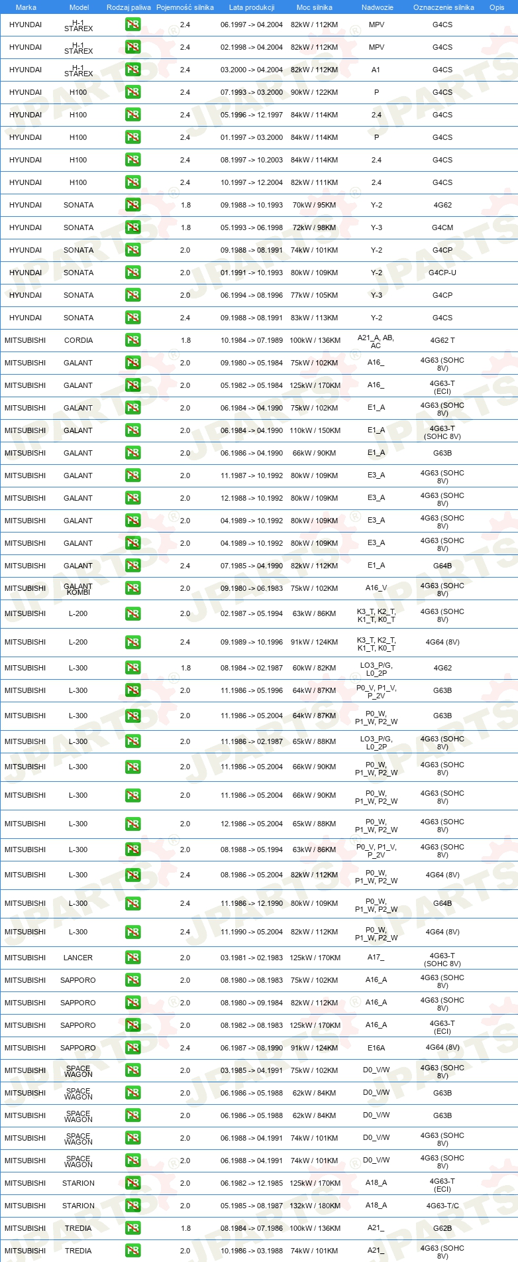Click fuel icon for H-1 STAREX A1 body row

pos(132,70)
